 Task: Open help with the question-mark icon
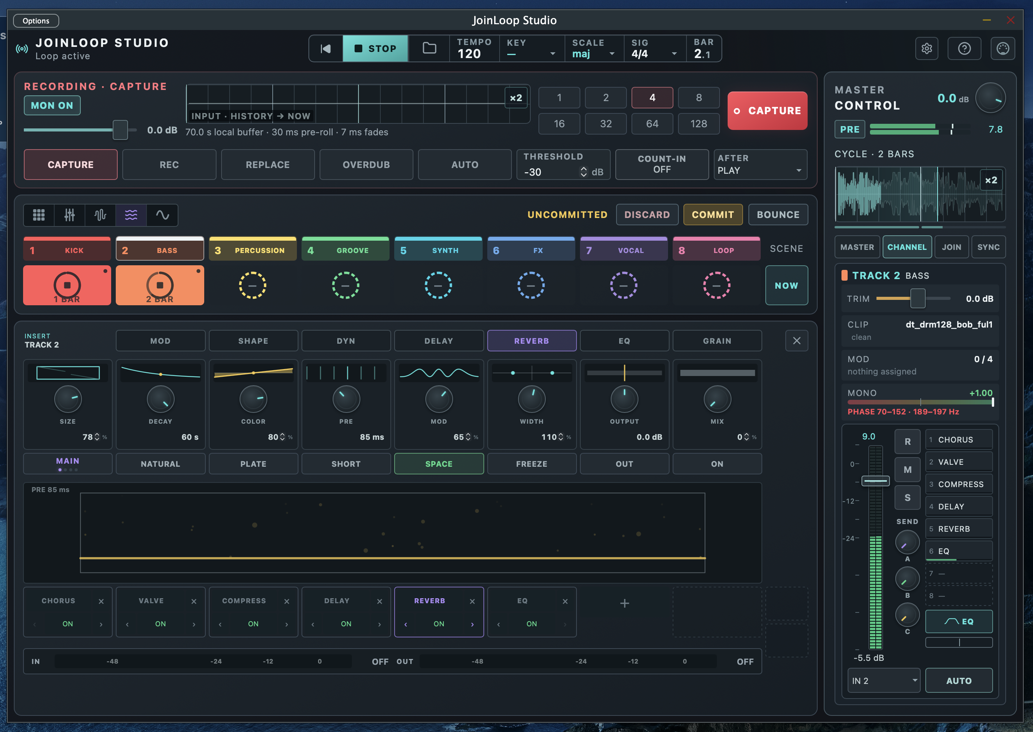point(964,48)
